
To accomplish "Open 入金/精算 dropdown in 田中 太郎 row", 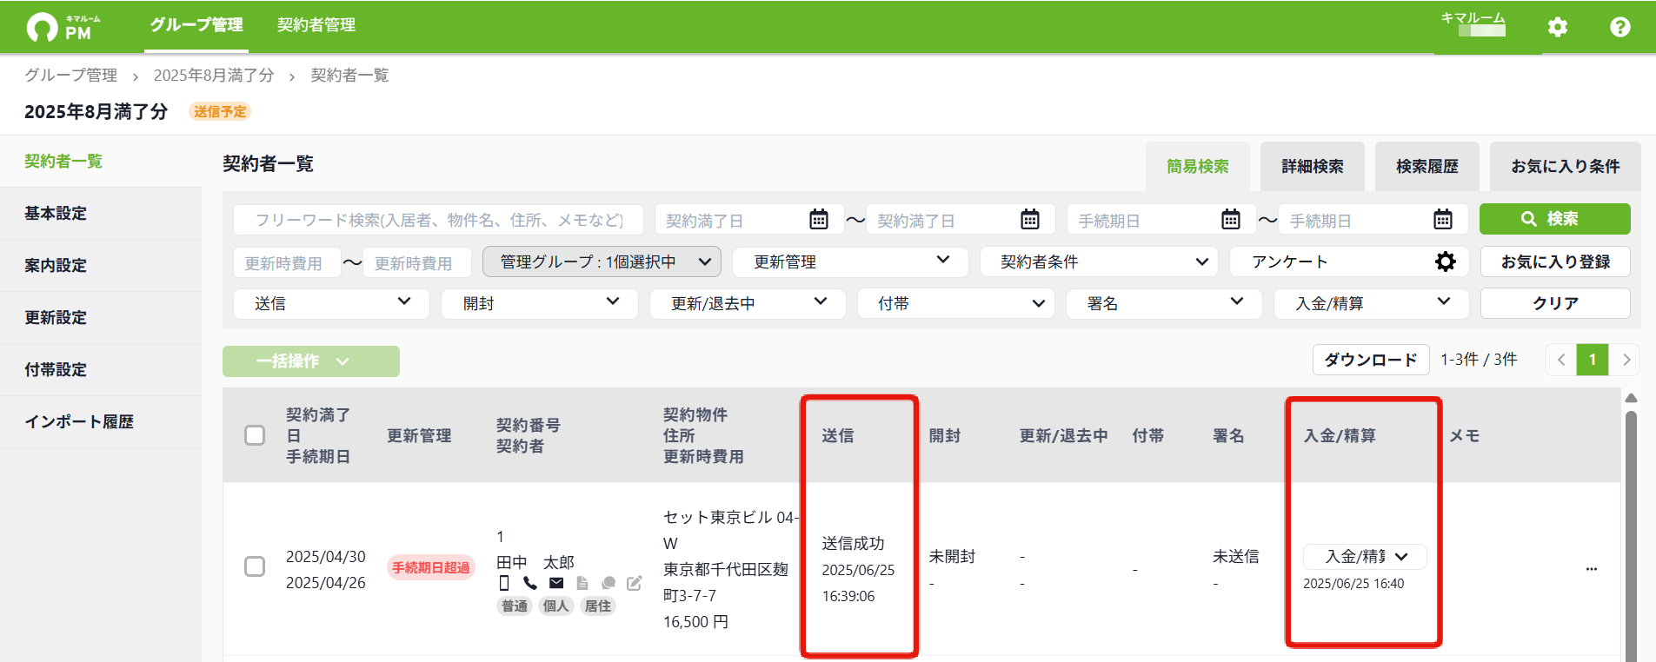I will [1365, 556].
